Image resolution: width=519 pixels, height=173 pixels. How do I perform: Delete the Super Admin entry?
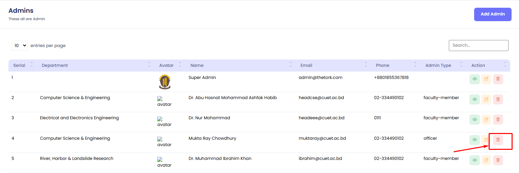[498, 79]
